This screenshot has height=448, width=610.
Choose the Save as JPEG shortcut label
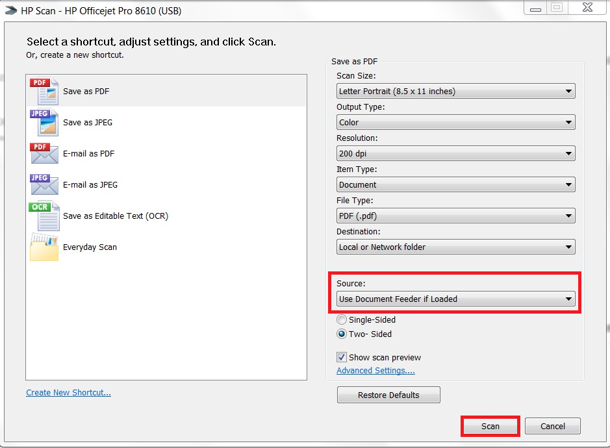pos(88,123)
